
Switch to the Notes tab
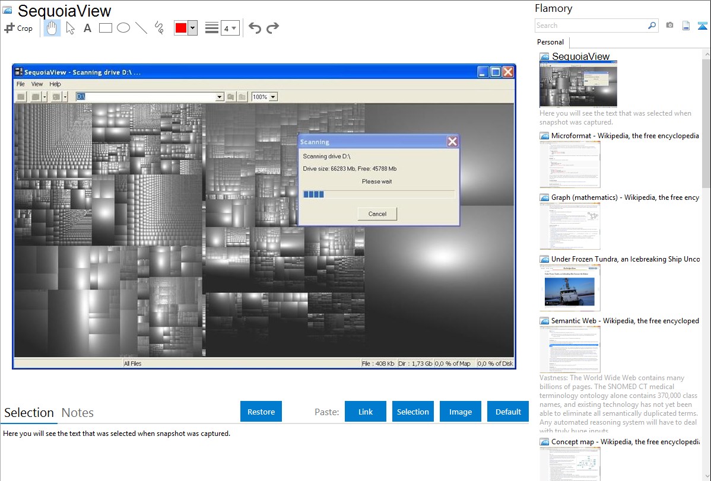78,413
